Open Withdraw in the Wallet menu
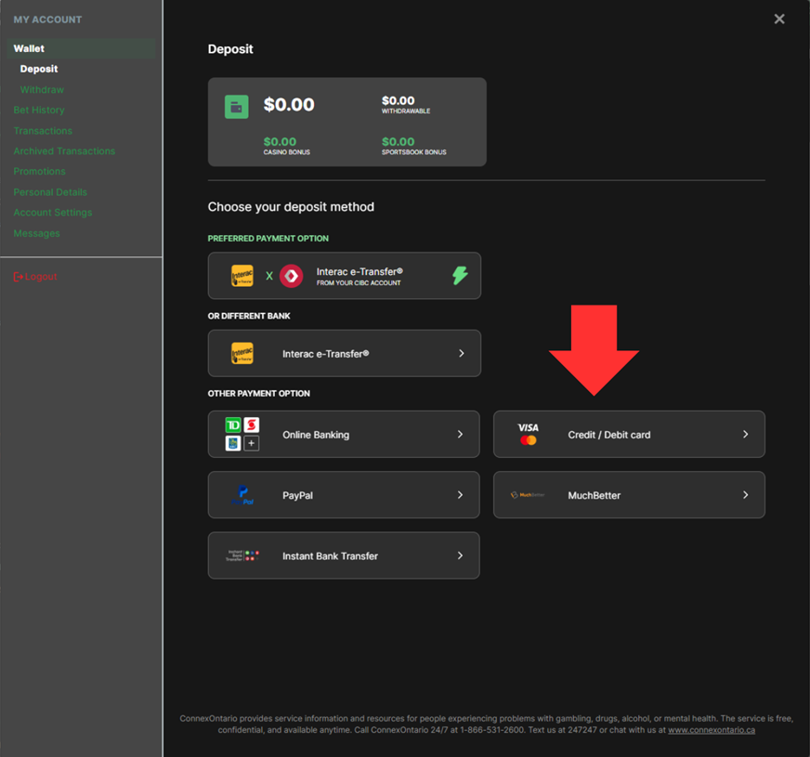 point(42,90)
